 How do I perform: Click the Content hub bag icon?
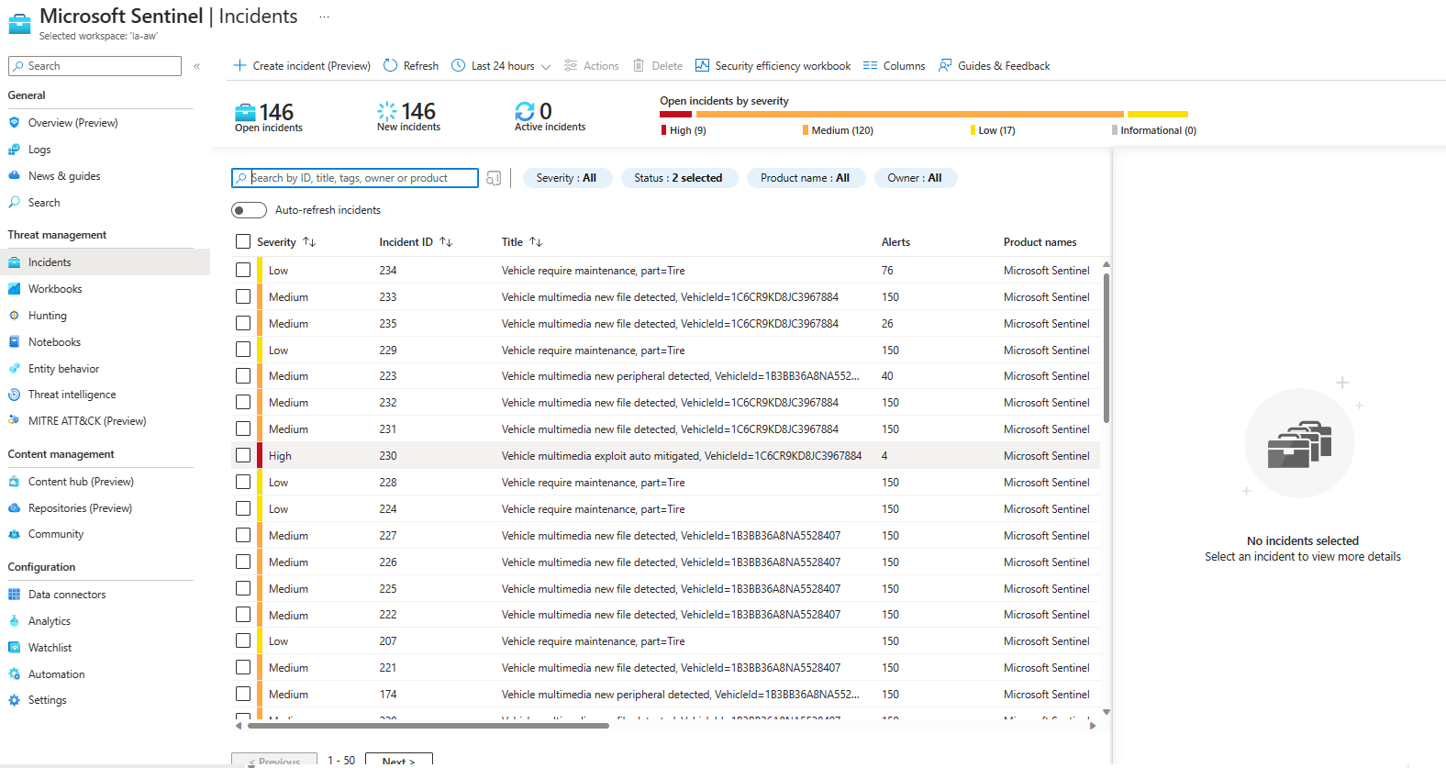point(14,482)
